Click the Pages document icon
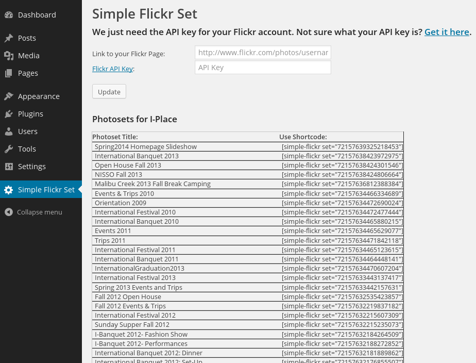The width and height of the screenshot is (476, 363). tap(9, 73)
